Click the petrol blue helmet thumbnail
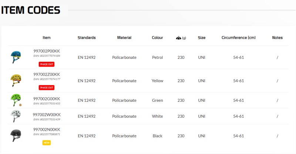This screenshot has height=154, width=296. pos(16,57)
